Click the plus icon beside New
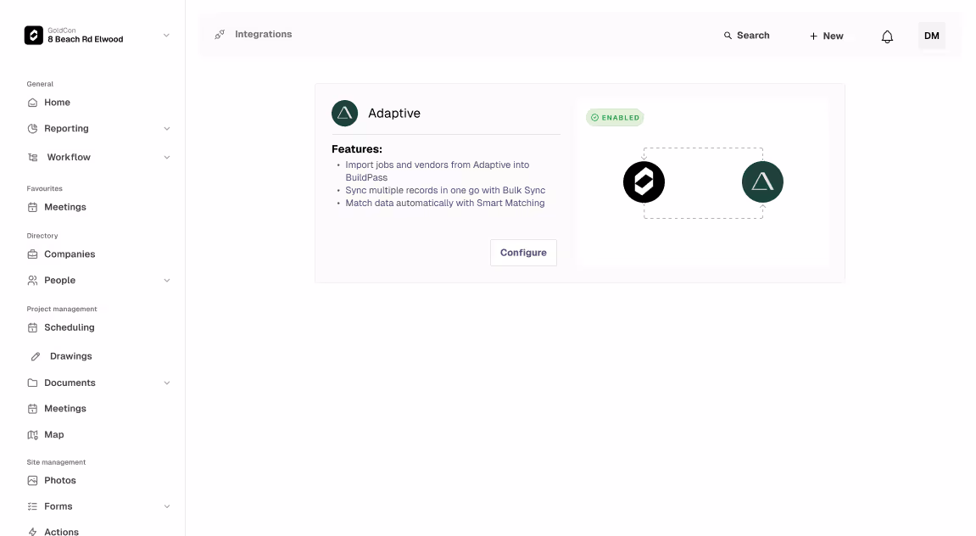 pos(813,36)
